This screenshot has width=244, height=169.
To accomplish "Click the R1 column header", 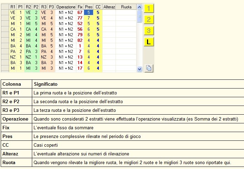I will (x=13, y=7).
